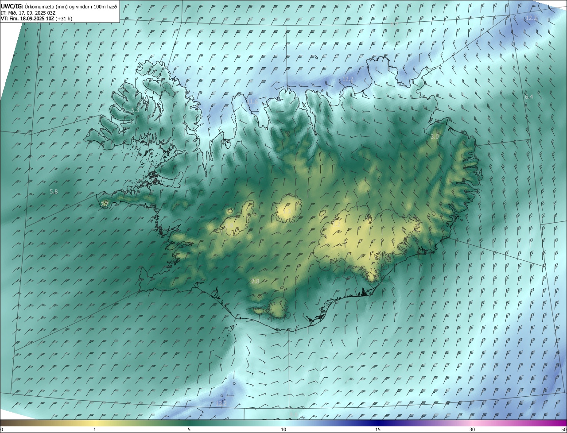Click the colour scale tick labelled 0
The image size is (567, 433).
tap(2, 429)
